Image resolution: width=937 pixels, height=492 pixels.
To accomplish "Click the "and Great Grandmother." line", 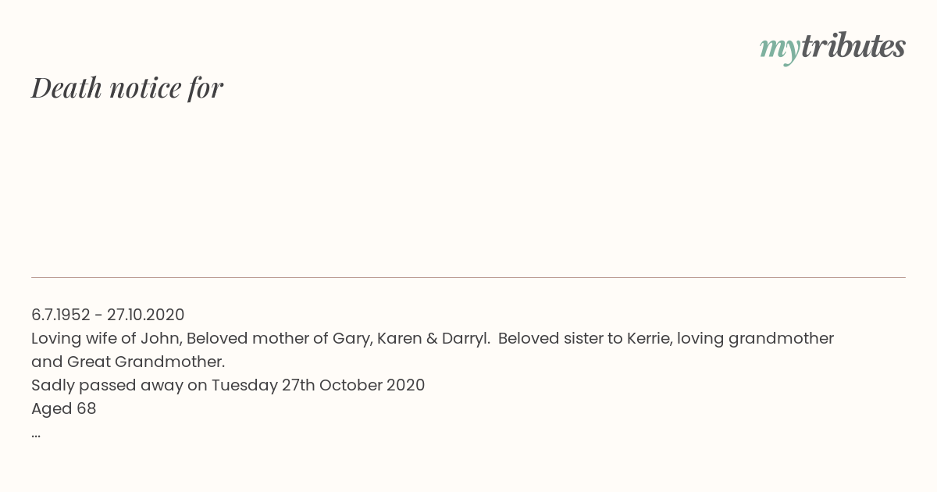I will [x=128, y=362].
